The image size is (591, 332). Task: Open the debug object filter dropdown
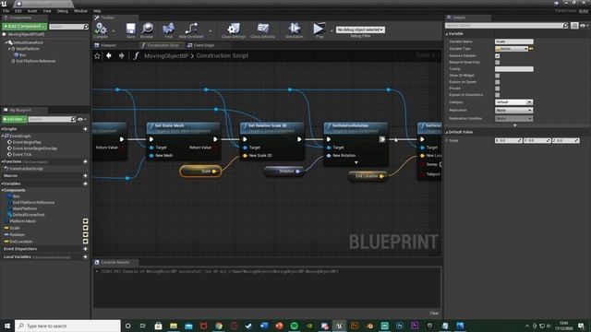(360, 30)
